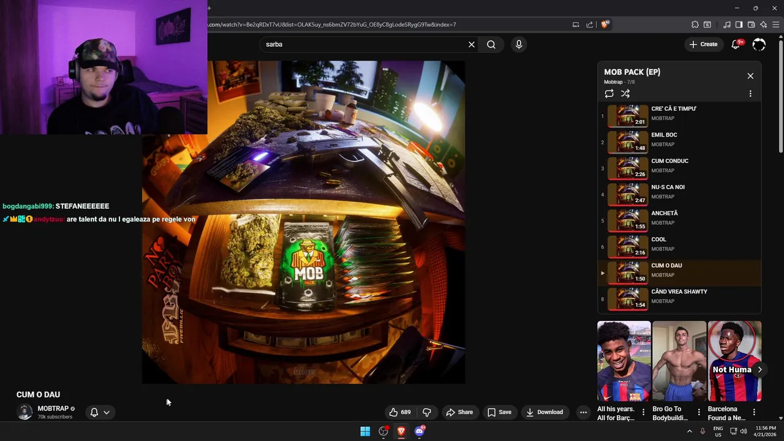Click the taskbar microphone in-use icon
This screenshot has width=784, height=441.
[x=703, y=431]
